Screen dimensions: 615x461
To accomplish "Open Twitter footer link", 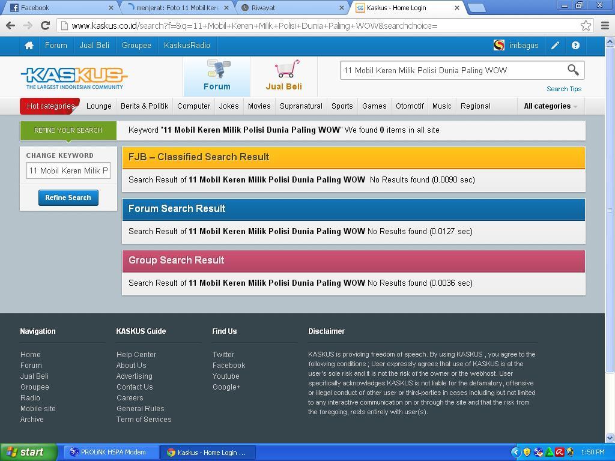I will pyautogui.click(x=223, y=354).
